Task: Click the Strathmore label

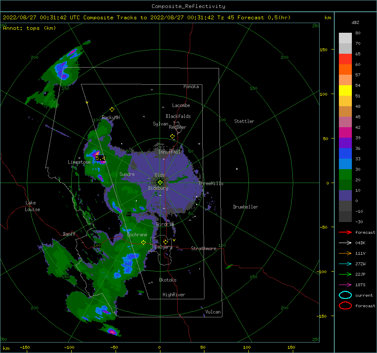Action: coord(204,248)
